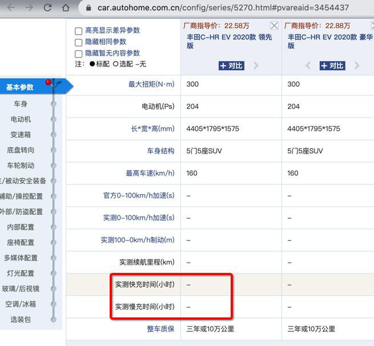This screenshot has height=346, width=374.
Task: Go to 空调/冰箱 in the sidebar
Action: pyautogui.click(x=21, y=304)
